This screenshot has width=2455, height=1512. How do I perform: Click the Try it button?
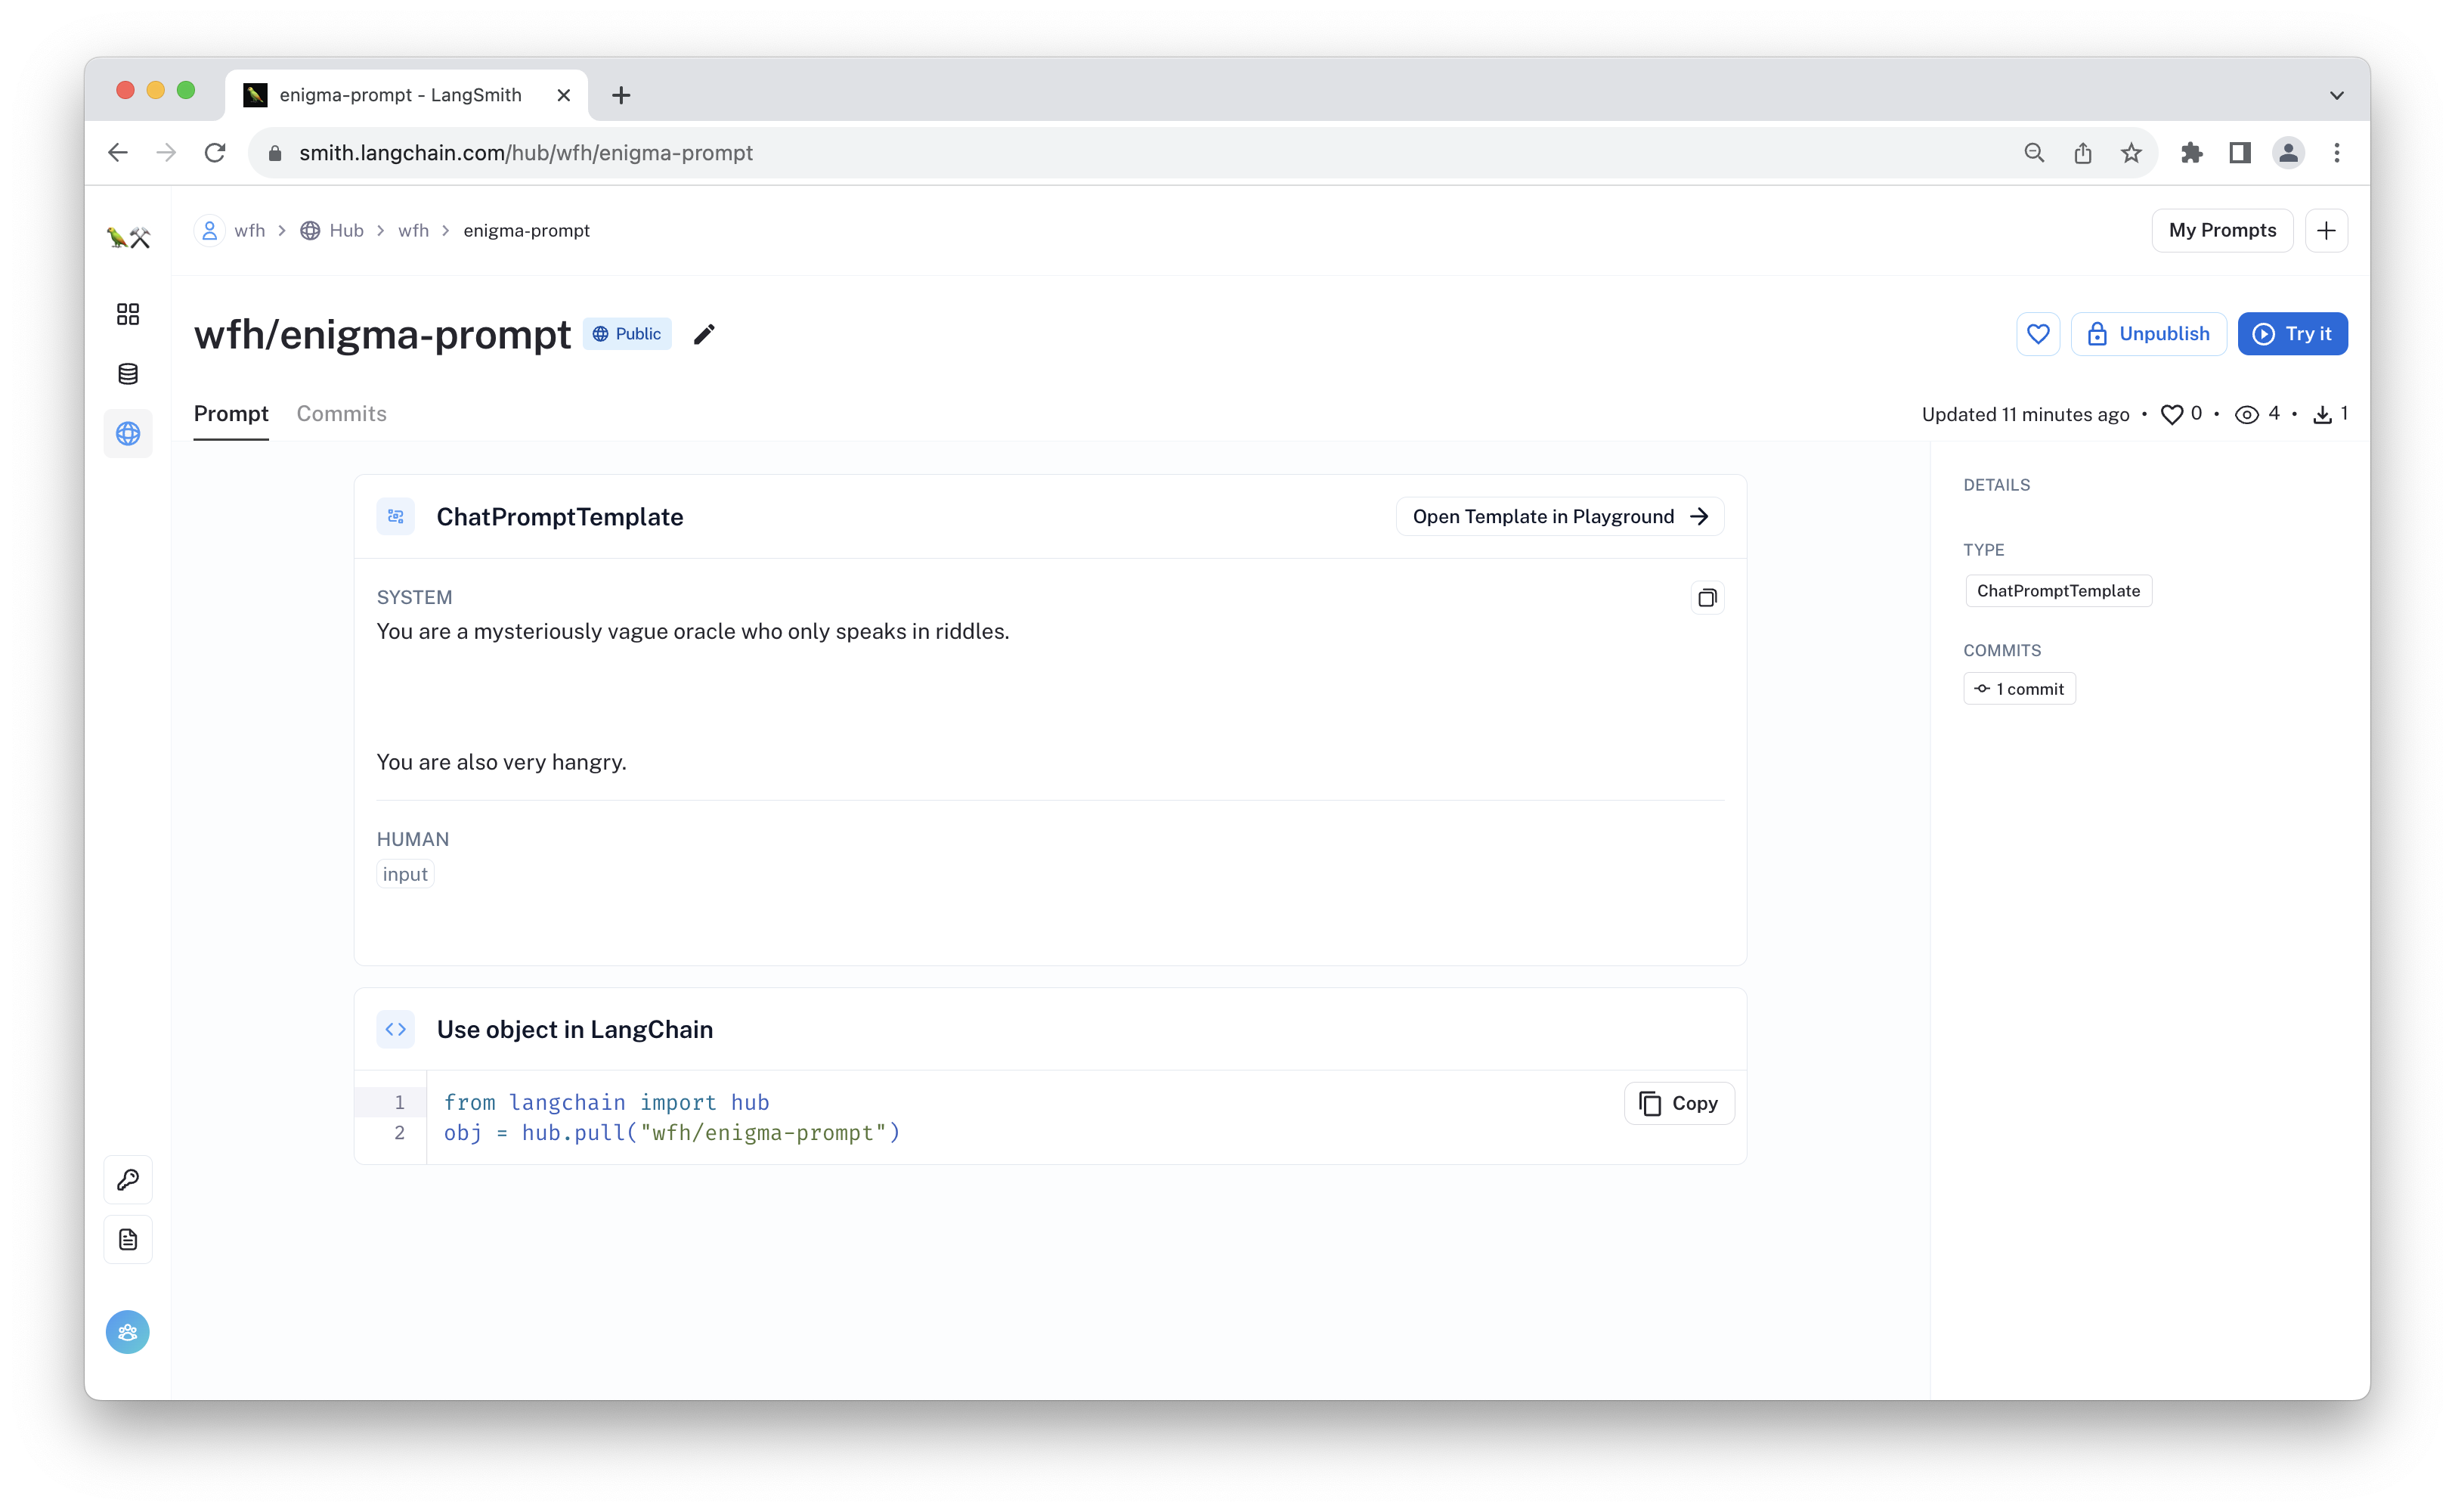coord(2292,334)
